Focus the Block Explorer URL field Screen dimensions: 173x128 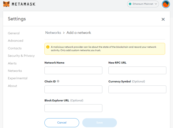tap(73, 108)
